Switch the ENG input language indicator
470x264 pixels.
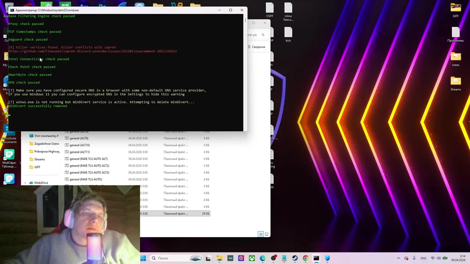(x=423, y=258)
